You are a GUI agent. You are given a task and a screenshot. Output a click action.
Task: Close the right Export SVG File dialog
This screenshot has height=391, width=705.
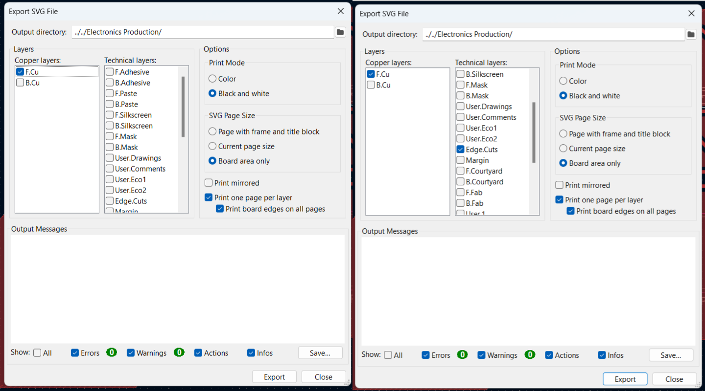tap(691, 14)
